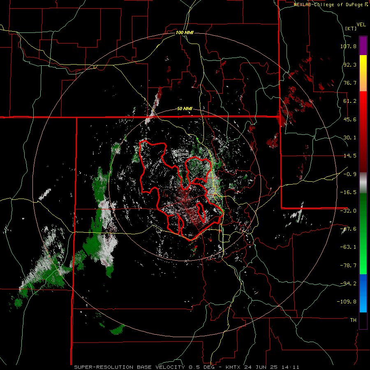Click the blue segment of the color bar
The height and width of the screenshot is (370, 370).
point(363,293)
